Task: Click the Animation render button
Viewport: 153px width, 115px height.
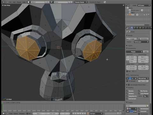Action: tap(143, 39)
